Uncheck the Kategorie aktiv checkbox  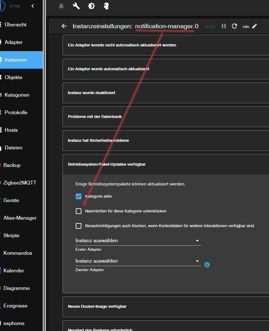coord(79,196)
